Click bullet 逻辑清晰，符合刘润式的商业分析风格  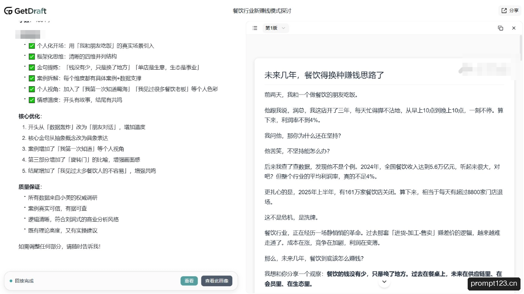73,220
